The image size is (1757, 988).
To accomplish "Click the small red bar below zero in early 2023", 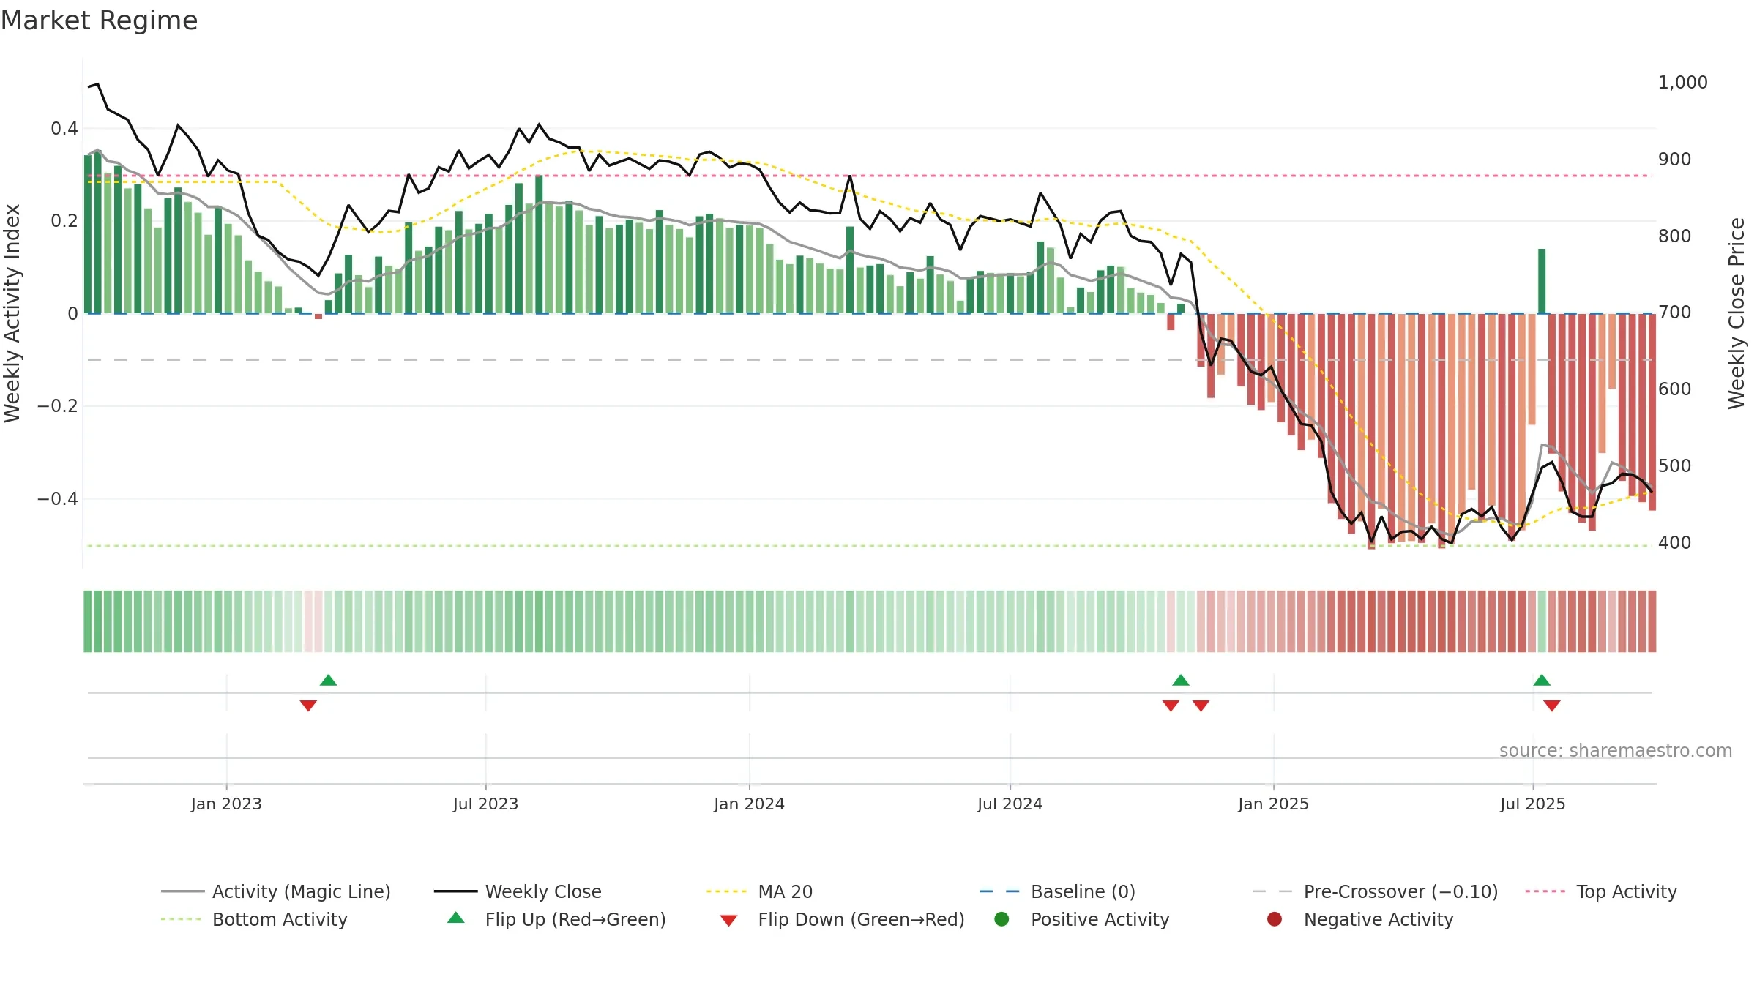I will [x=318, y=316].
